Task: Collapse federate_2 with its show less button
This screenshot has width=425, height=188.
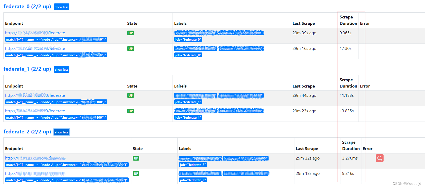Action: pos(61,132)
